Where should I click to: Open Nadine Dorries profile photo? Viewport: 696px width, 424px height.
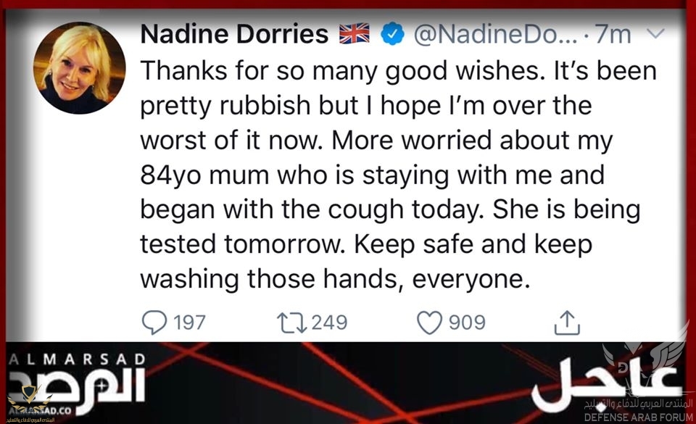pos(80,68)
